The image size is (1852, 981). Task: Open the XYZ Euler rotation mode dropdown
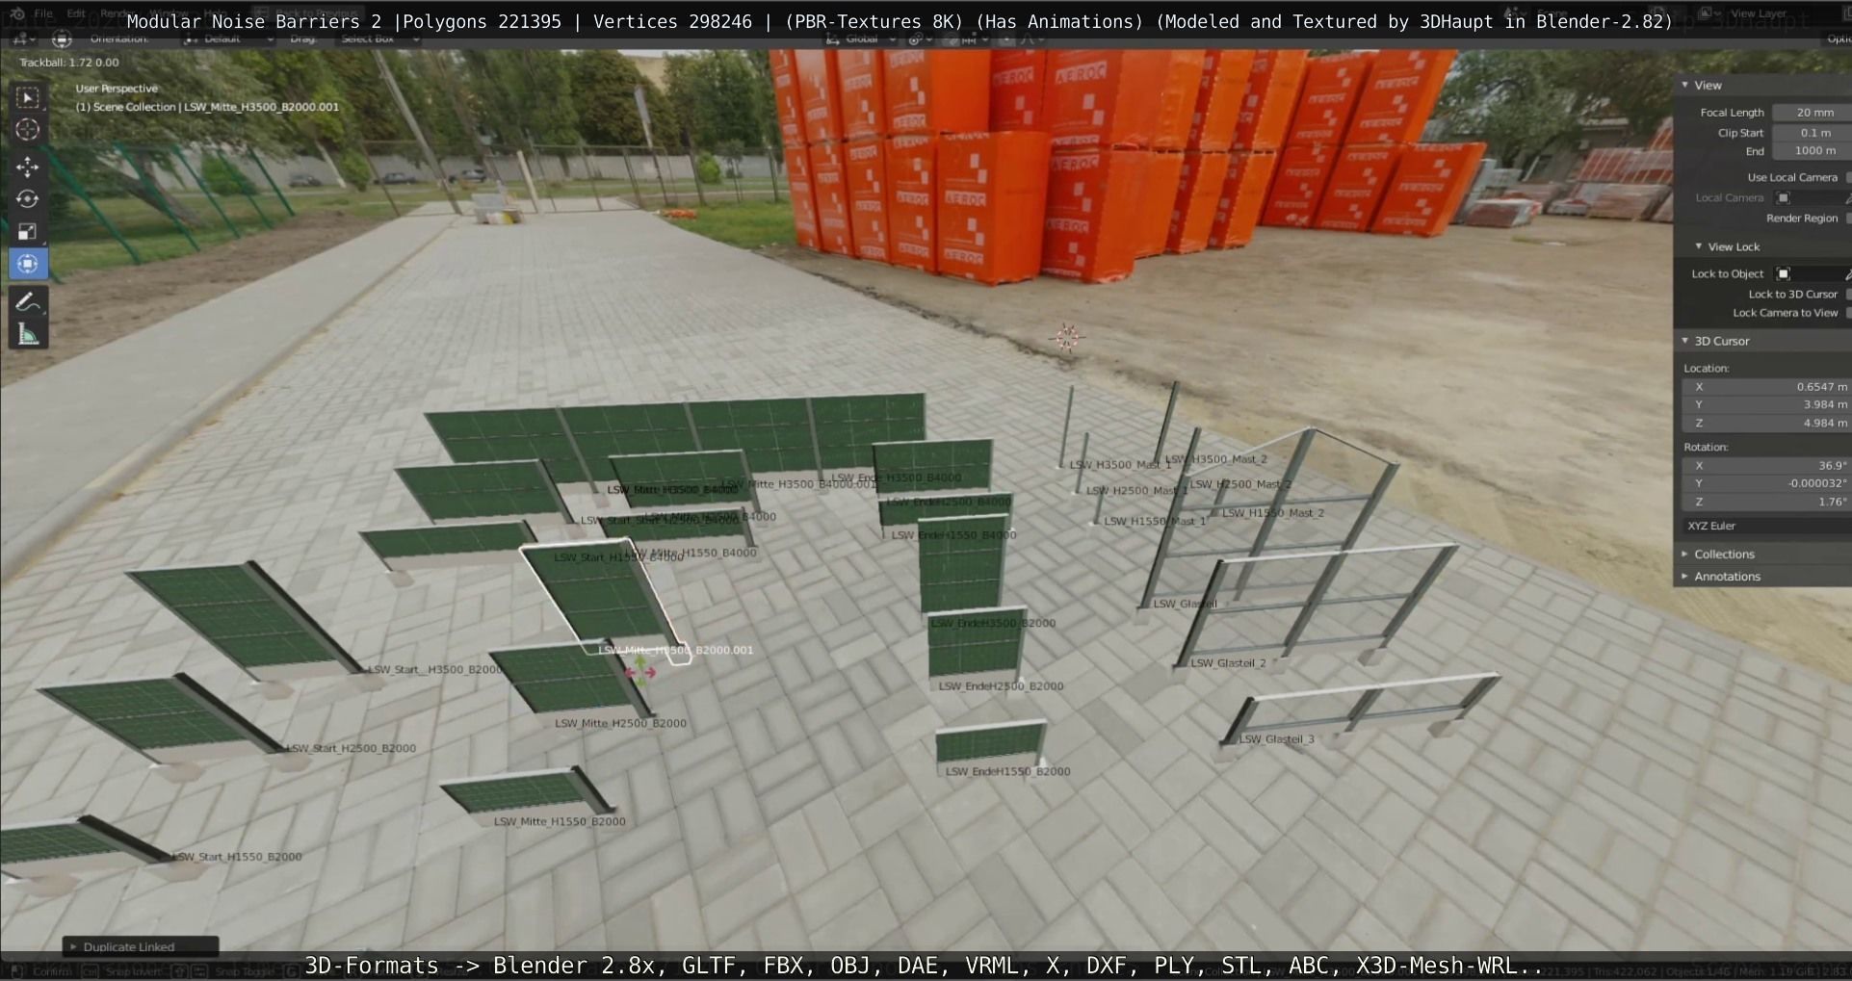[1766, 526]
